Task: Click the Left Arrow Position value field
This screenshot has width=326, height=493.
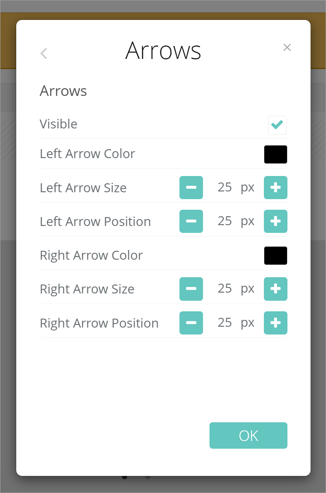Action: point(225,221)
